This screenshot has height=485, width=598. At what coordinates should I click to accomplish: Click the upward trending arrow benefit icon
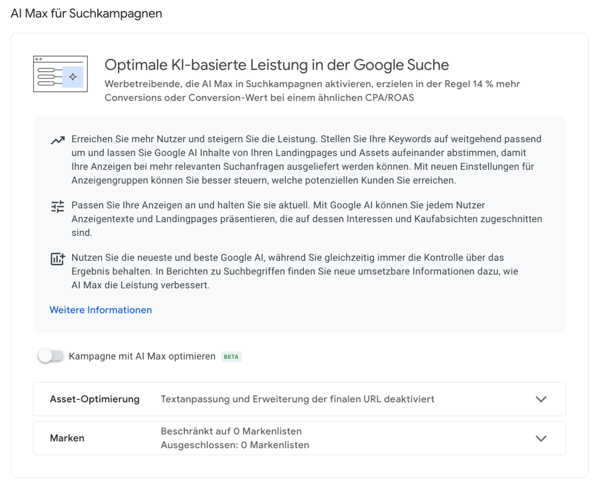point(57,140)
